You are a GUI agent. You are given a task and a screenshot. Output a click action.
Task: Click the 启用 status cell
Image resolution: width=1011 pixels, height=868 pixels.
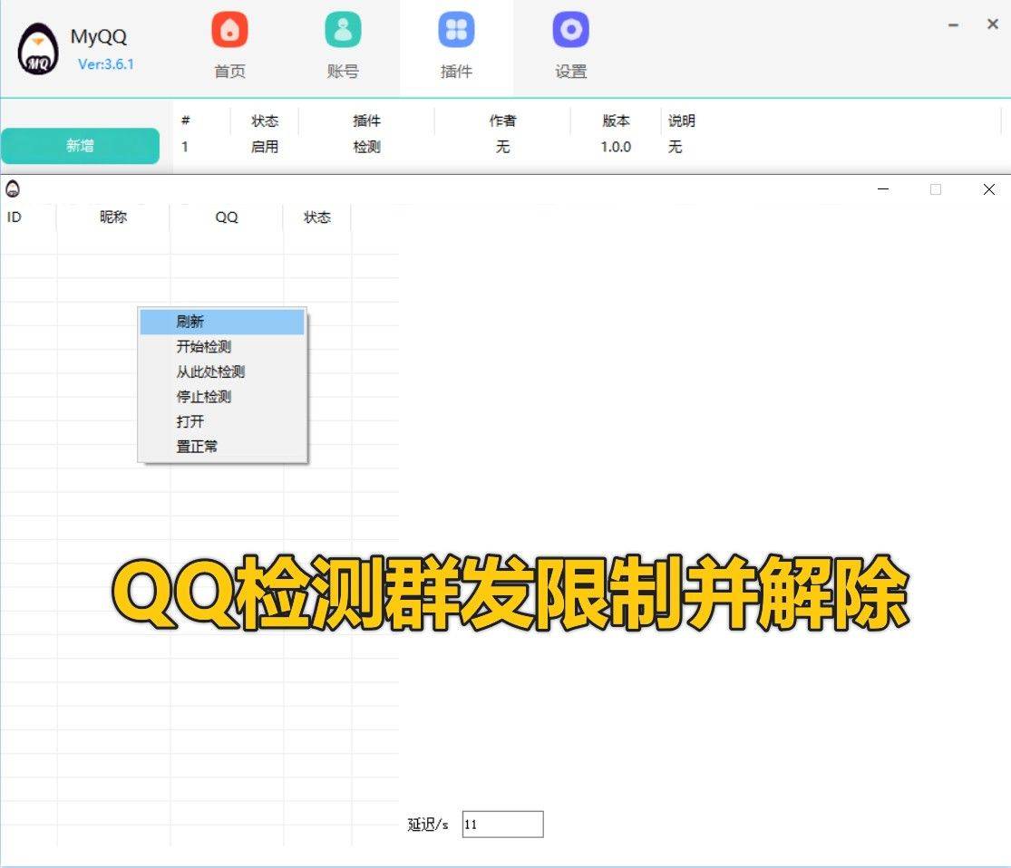click(x=265, y=147)
